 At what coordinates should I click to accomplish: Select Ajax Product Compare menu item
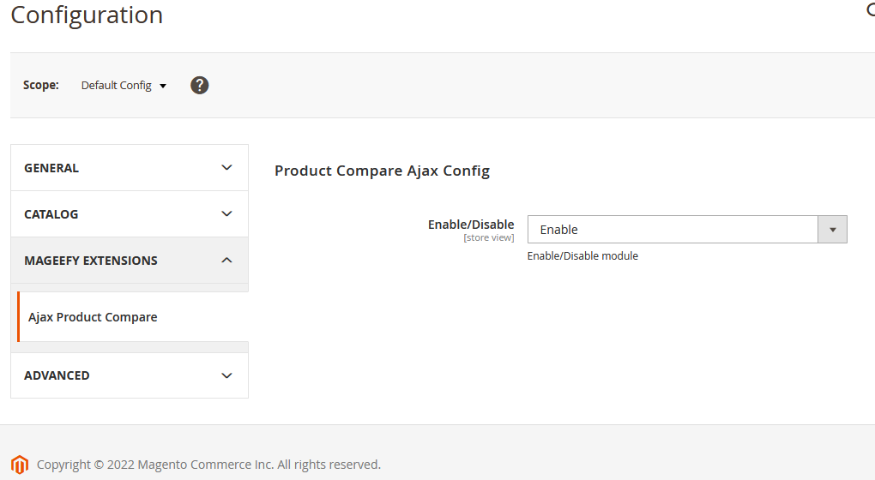point(93,317)
